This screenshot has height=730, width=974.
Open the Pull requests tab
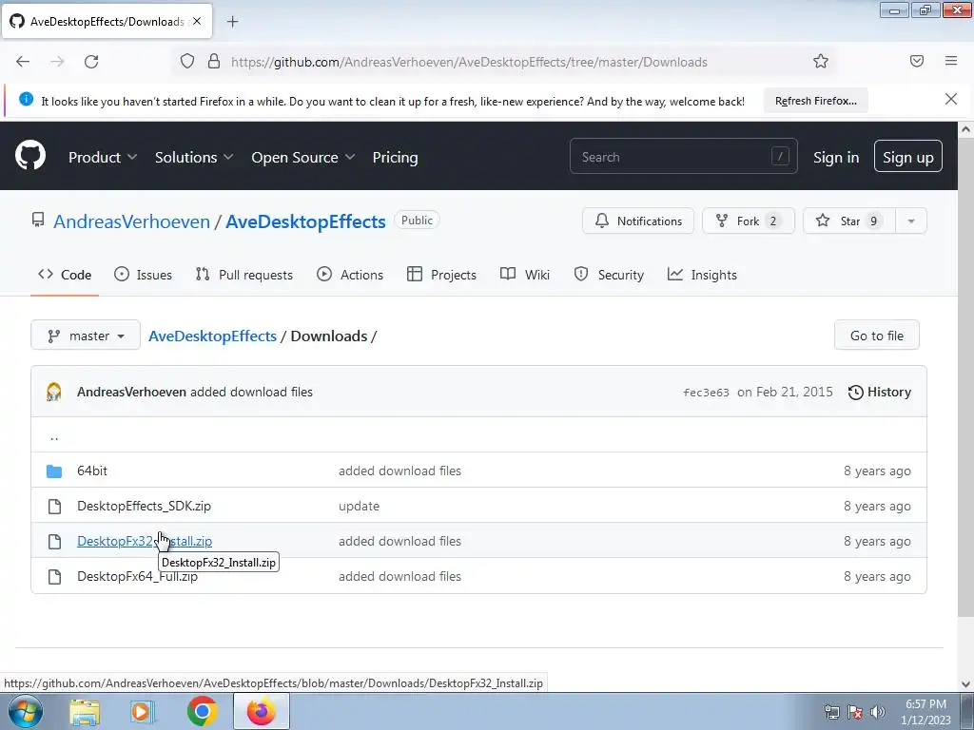244,275
